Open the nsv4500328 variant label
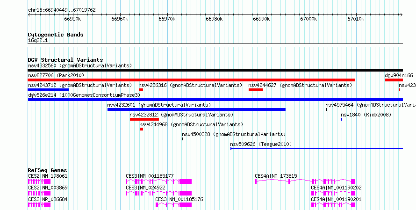The height and width of the screenshot is (210, 416). [x=234, y=134]
